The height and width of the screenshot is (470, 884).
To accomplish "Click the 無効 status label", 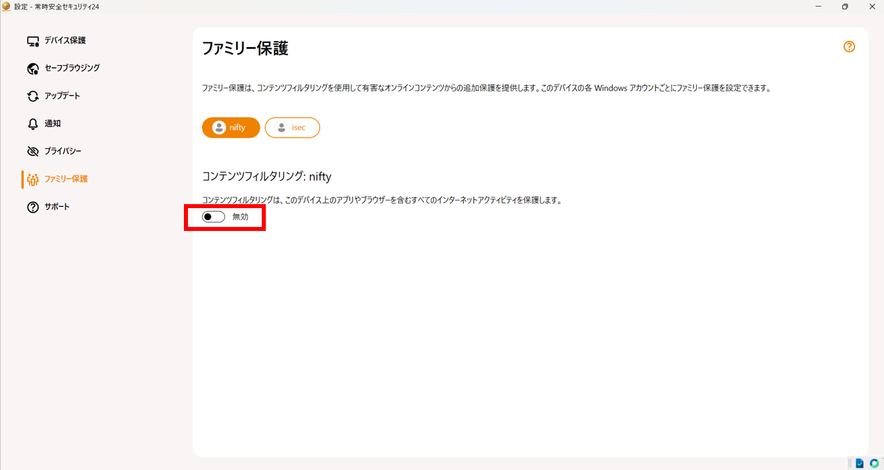I will click(240, 216).
